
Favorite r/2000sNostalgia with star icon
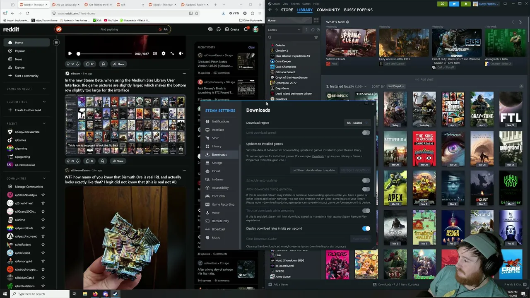[43, 195]
